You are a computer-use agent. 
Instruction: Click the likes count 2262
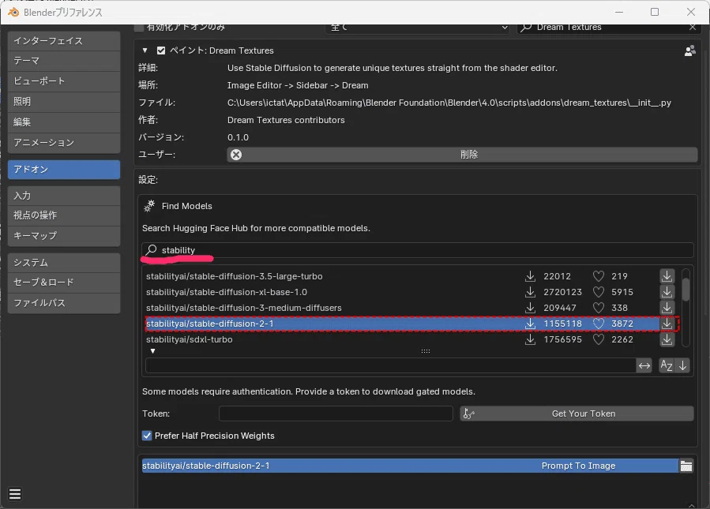[x=622, y=339]
